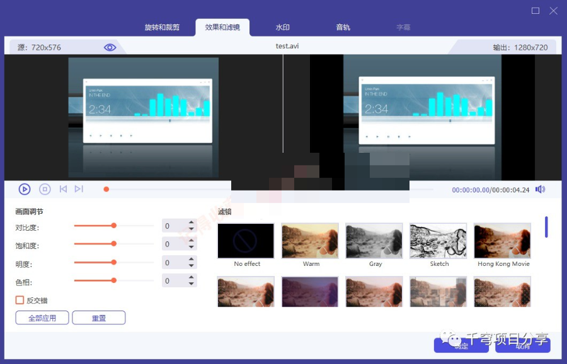Skip to next frame
The height and width of the screenshot is (364, 567).
pyautogui.click(x=79, y=189)
